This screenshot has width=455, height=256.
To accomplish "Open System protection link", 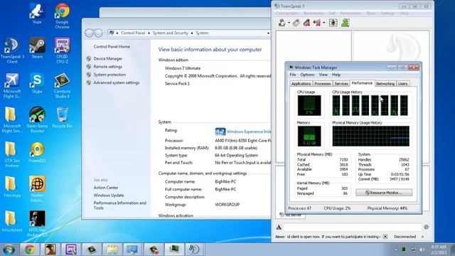I will (109, 75).
